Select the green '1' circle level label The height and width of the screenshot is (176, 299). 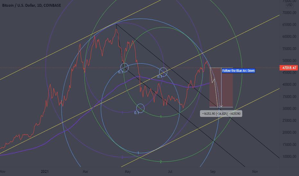coord(161,116)
